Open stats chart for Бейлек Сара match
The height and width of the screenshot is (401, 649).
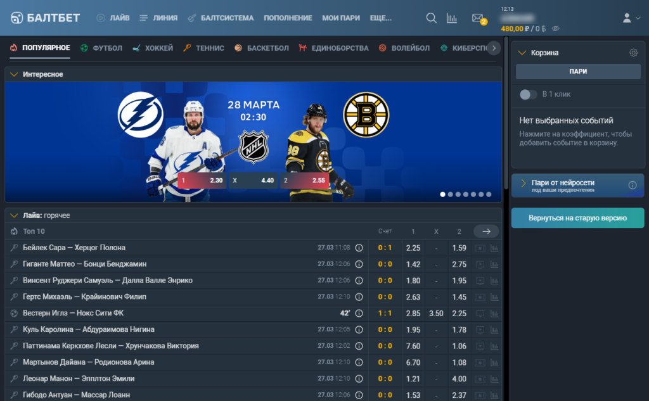tap(494, 248)
